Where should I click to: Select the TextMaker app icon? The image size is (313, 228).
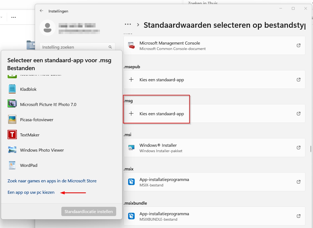coord(12,135)
